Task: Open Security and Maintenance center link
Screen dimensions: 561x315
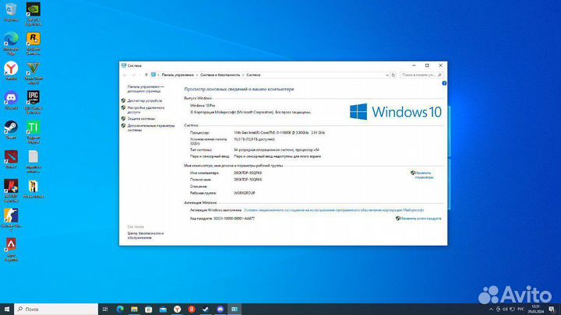Action: pos(145,236)
